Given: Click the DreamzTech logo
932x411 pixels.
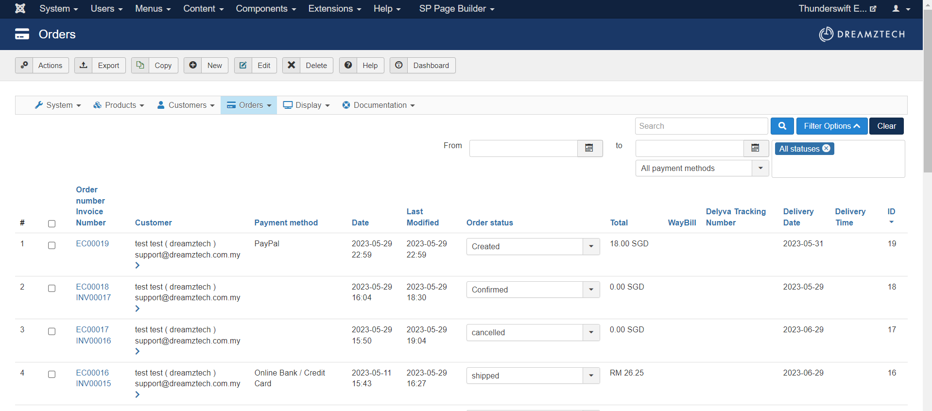Looking at the screenshot, I should pyautogui.click(x=862, y=34).
